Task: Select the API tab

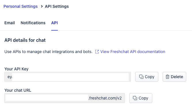Action: 54,23
